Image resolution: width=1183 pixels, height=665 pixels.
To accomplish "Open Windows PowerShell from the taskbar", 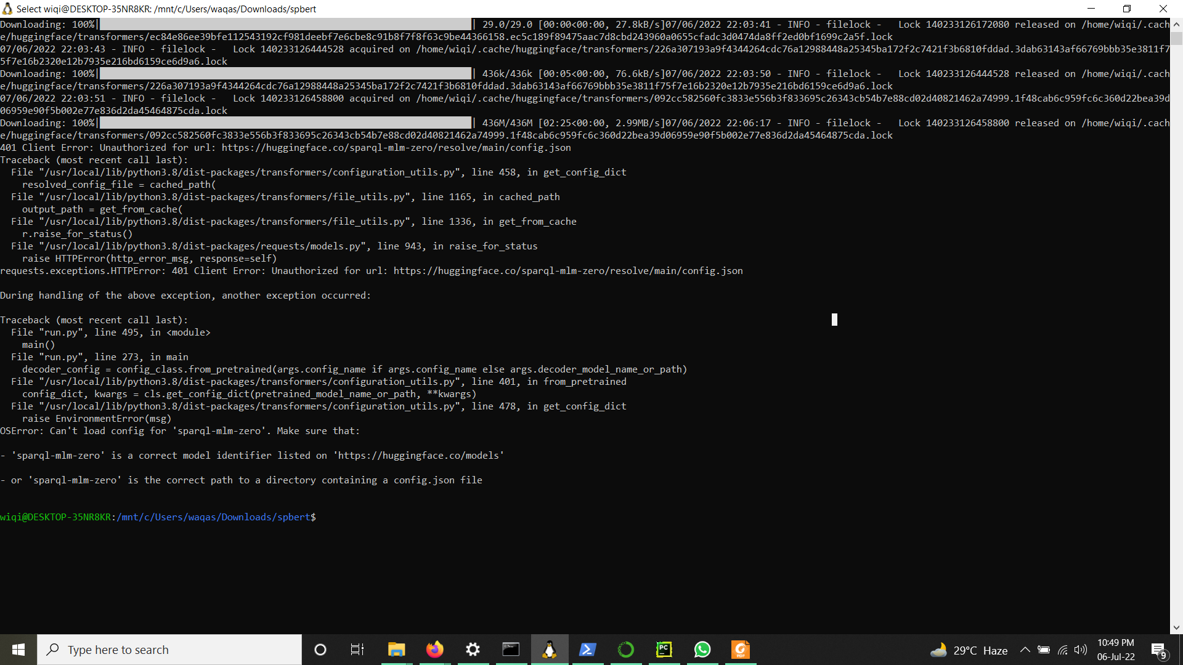I will 587,650.
